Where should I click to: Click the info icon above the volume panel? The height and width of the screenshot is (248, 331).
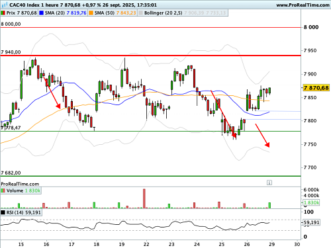click(x=269, y=183)
